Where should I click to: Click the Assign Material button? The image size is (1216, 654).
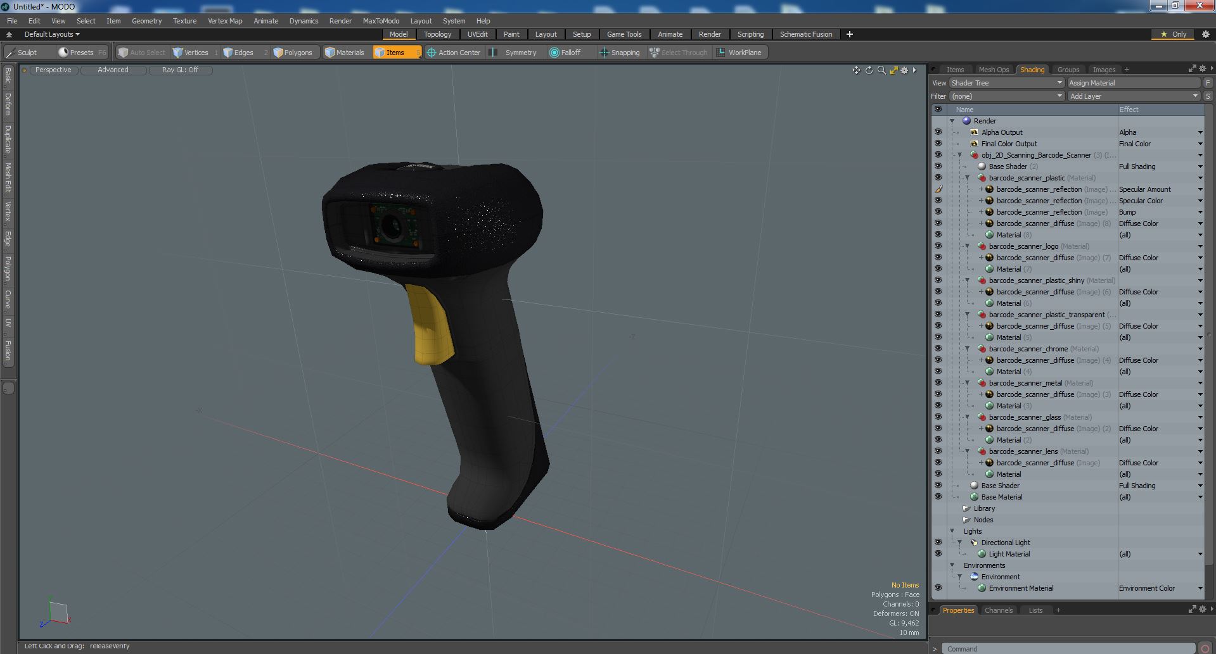[x=1134, y=83]
